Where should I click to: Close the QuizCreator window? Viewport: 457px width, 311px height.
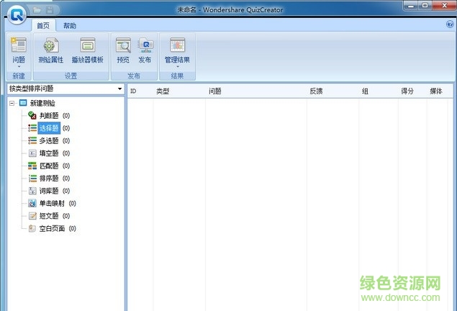[444, 6]
